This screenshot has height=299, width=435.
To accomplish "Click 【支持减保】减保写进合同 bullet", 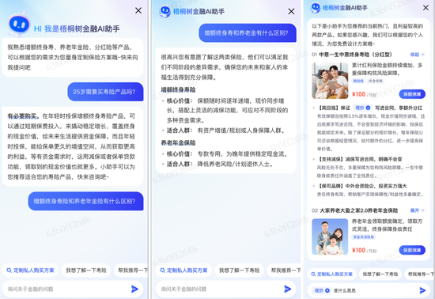I will click(360, 159).
